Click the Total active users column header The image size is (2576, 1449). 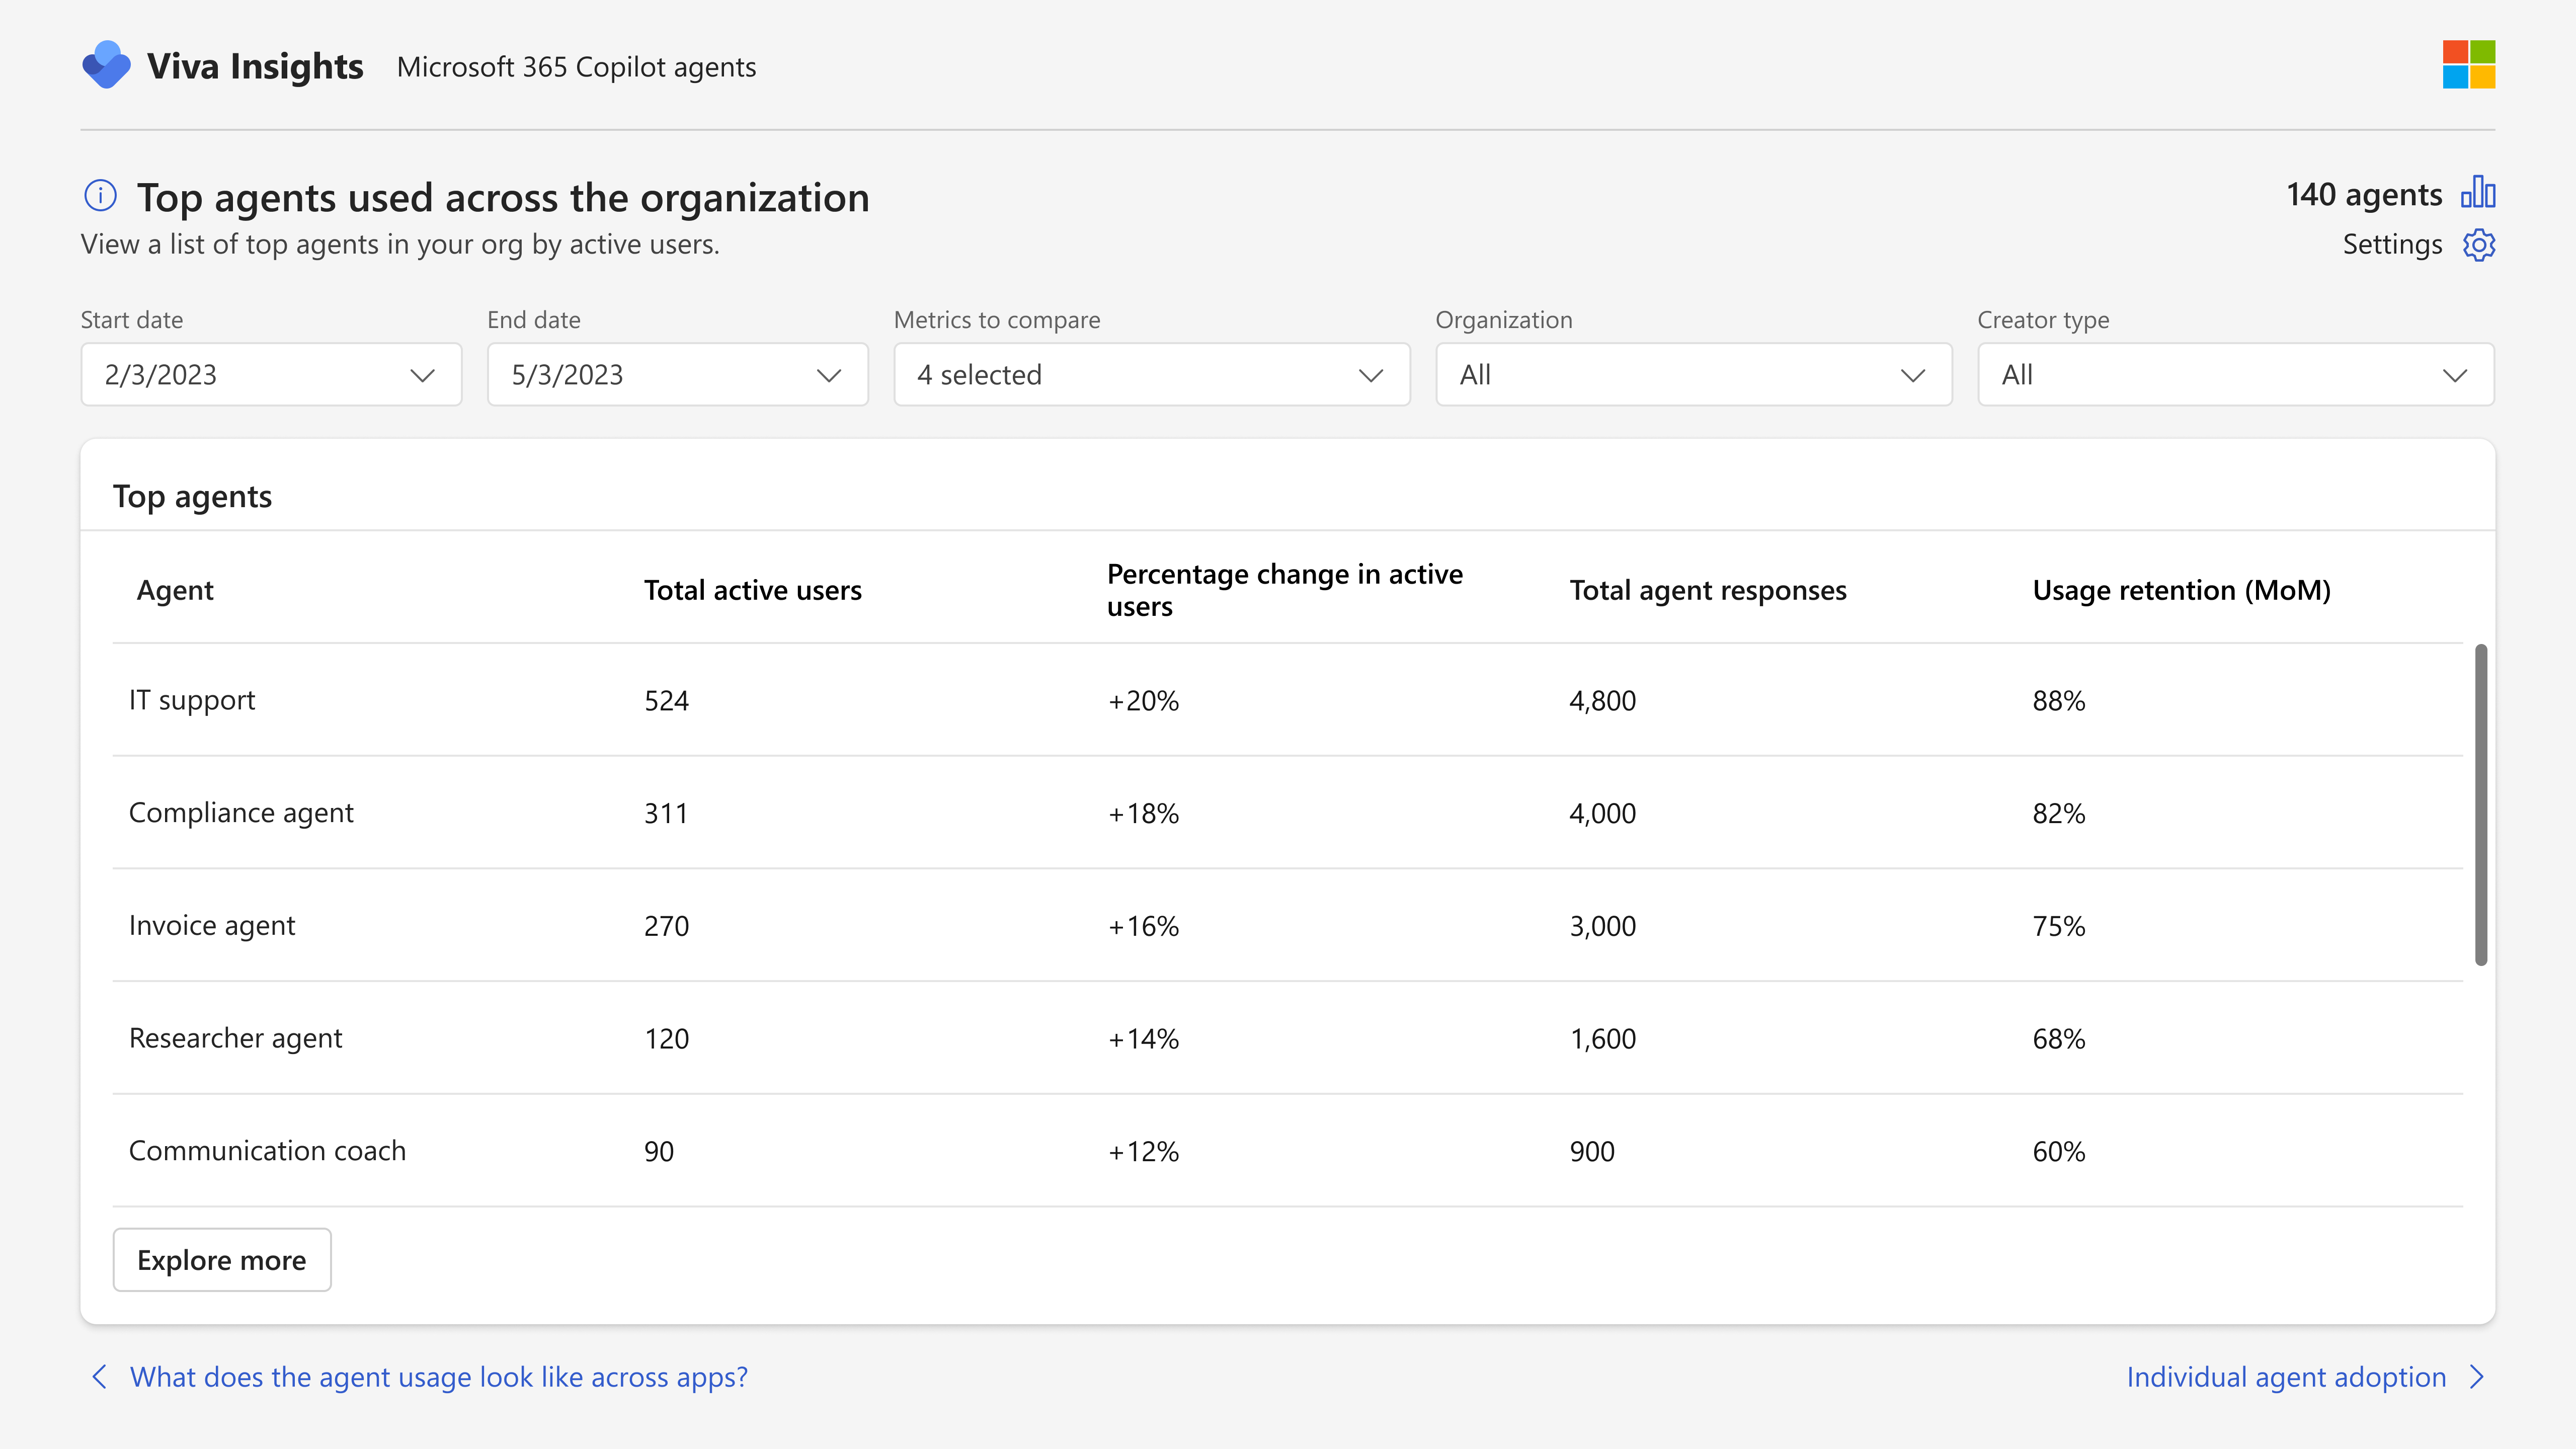(x=753, y=590)
